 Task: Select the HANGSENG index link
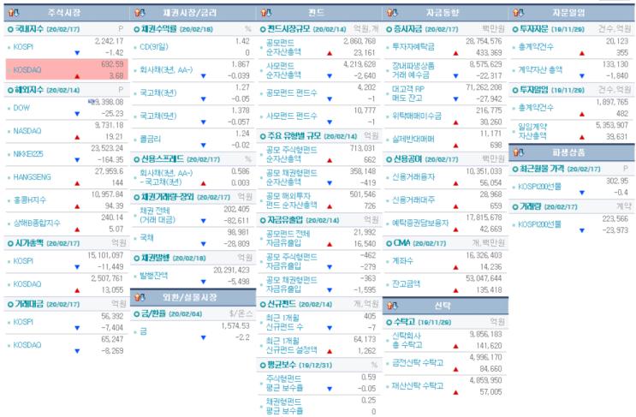point(32,177)
